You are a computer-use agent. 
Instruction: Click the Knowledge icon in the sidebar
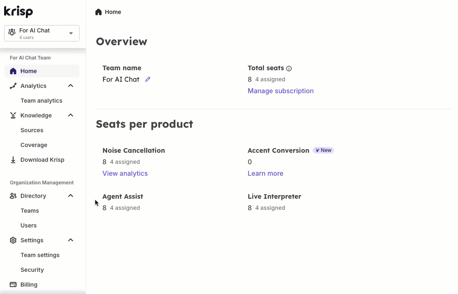pos(13,115)
